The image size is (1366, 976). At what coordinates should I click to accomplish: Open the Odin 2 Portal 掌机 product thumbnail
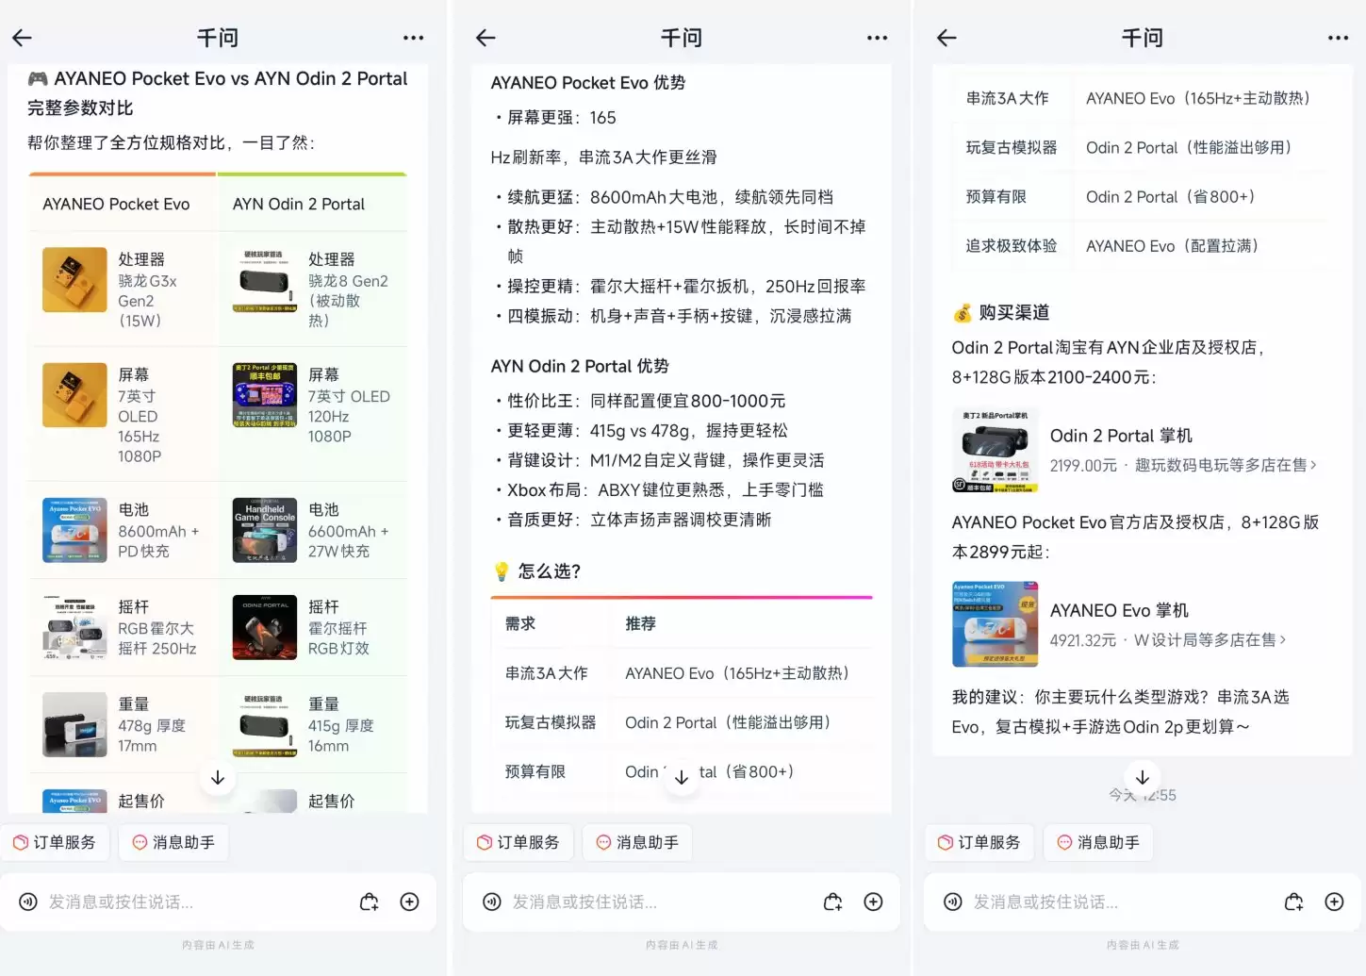point(996,450)
